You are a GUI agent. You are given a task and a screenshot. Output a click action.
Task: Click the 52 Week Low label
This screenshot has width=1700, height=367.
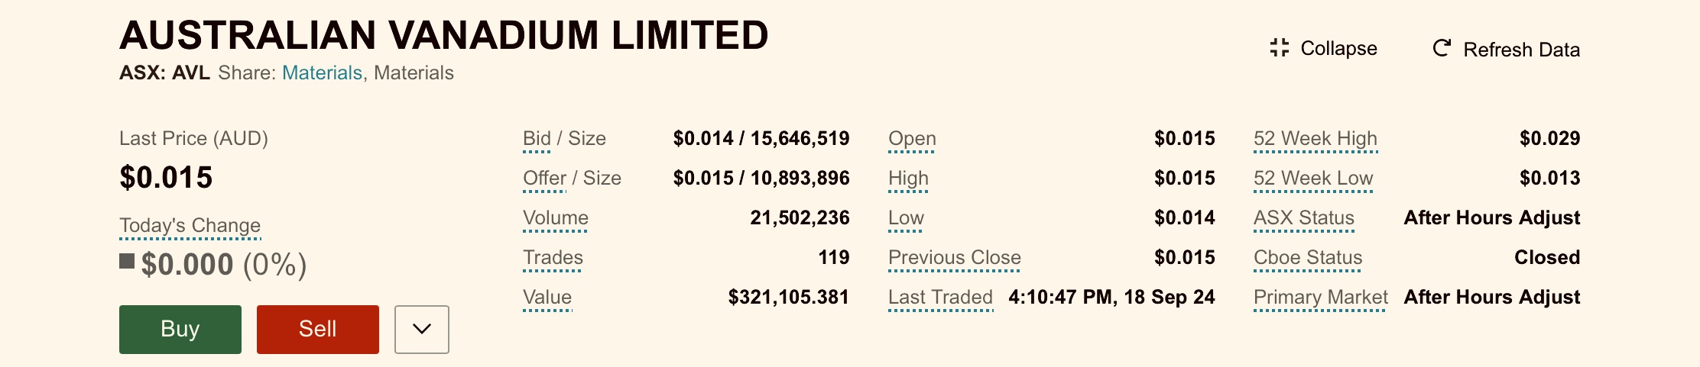1313,178
